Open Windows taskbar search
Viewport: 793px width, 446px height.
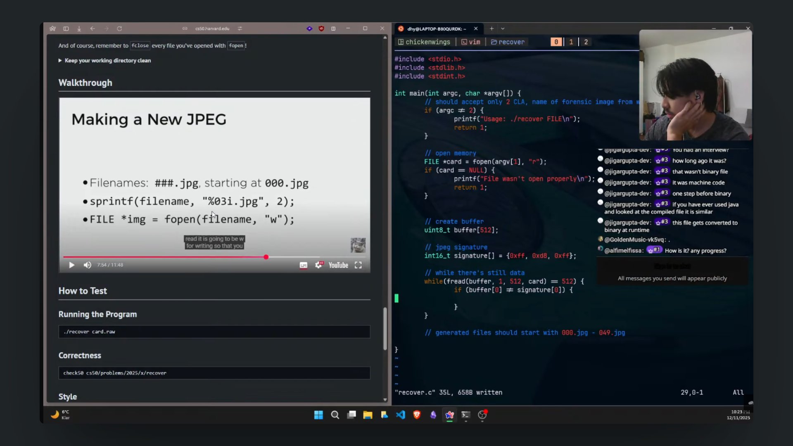[x=335, y=415]
